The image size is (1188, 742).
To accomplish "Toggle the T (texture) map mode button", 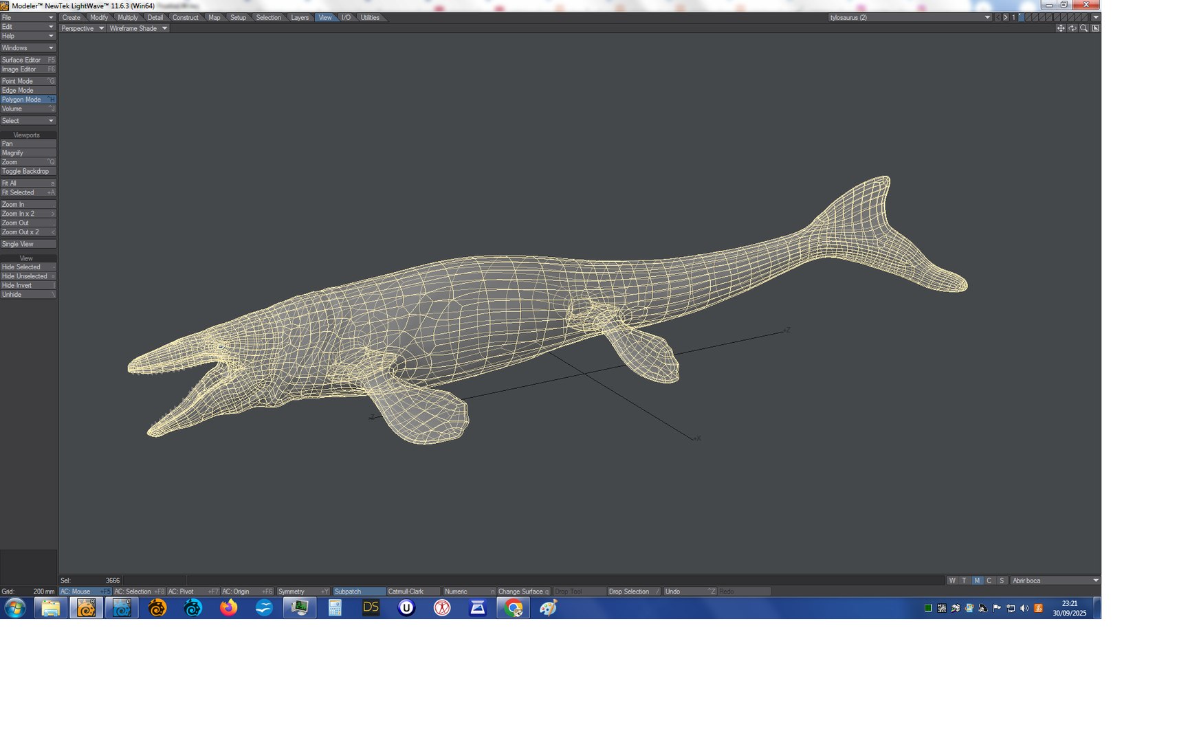I will coord(965,581).
